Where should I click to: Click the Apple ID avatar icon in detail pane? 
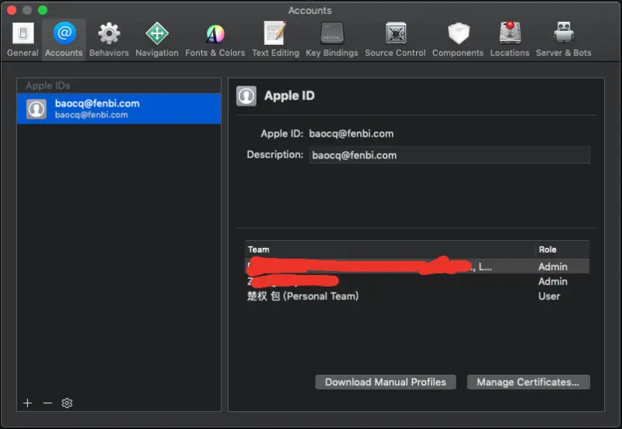[246, 96]
